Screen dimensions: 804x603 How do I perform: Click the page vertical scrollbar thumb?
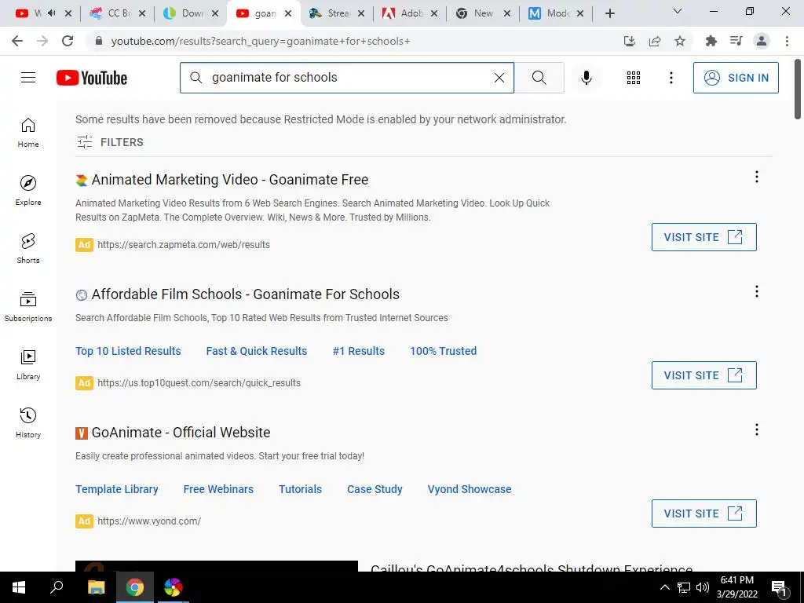click(798, 89)
